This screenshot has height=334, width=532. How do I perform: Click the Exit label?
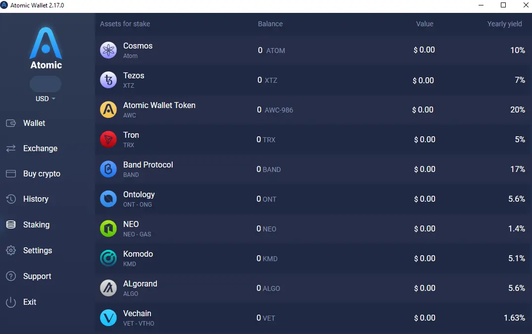tap(30, 302)
